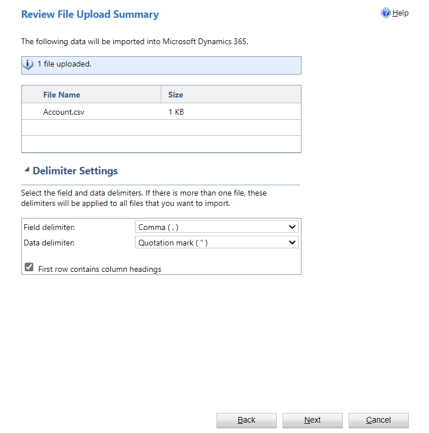The image size is (429, 433).
Task: Click the 'First row contains column headings' label
Action: (99, 269)
